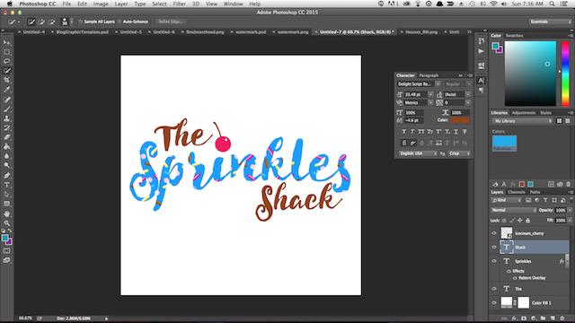This screenshot has height=323, width=575.
Task: Select the Spot Healing Brush tool
Action: point(6,100)
